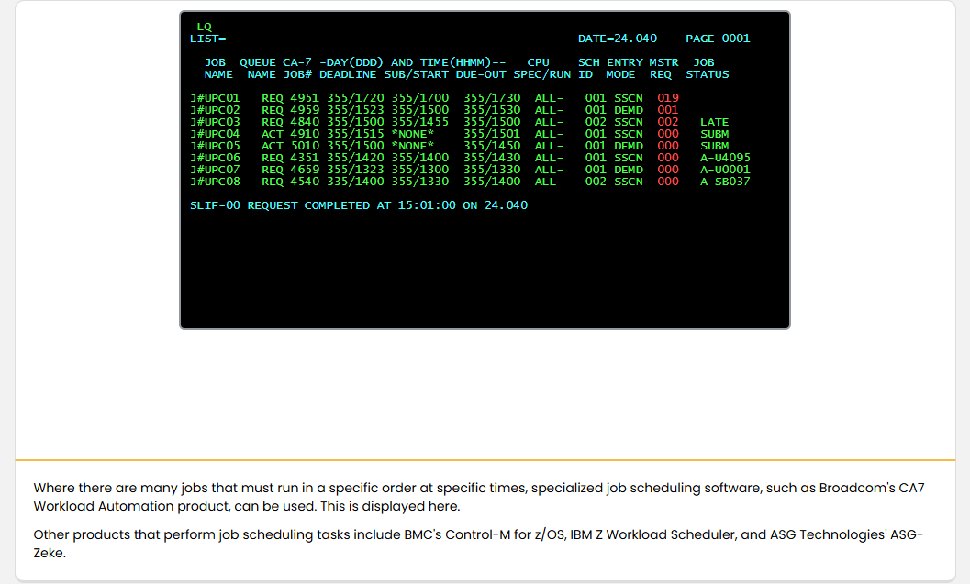Click CA-7 job number 4540
Image resolution: width=970 pixels, height=584 pixels.
click(x=305, y=182)
